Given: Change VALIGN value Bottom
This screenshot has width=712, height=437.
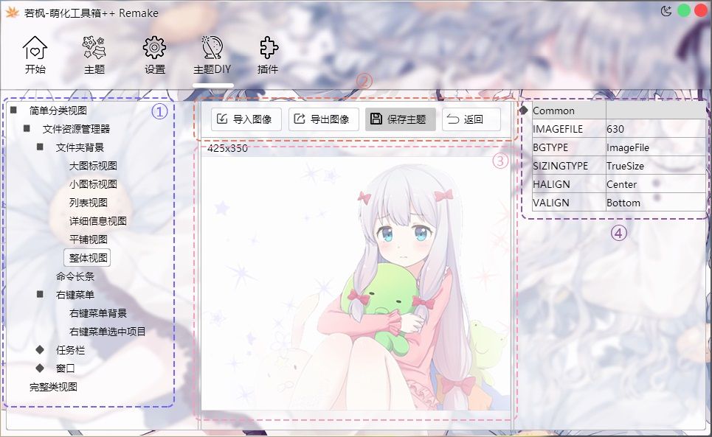Looking at the screenshot, I should click(x=623, y=203).
